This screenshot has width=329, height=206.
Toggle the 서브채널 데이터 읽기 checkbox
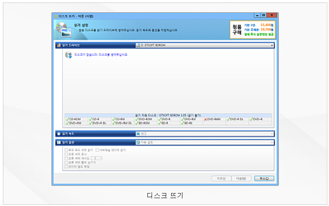tap(97, 150)
